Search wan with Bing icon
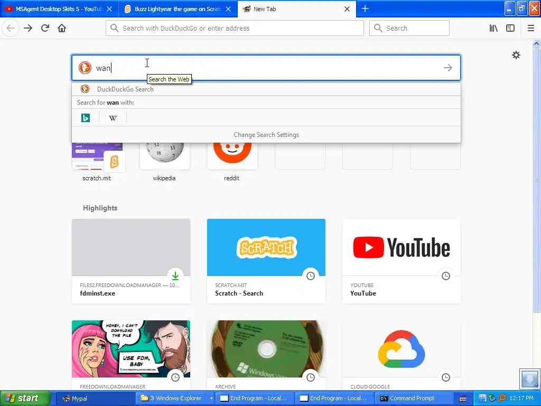Image resolution: width=541 pixels, height=406 pixels. pos(85,118)
